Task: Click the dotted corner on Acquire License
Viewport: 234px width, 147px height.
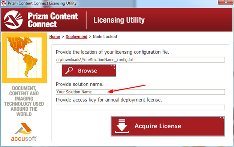Action: (222, 119)
